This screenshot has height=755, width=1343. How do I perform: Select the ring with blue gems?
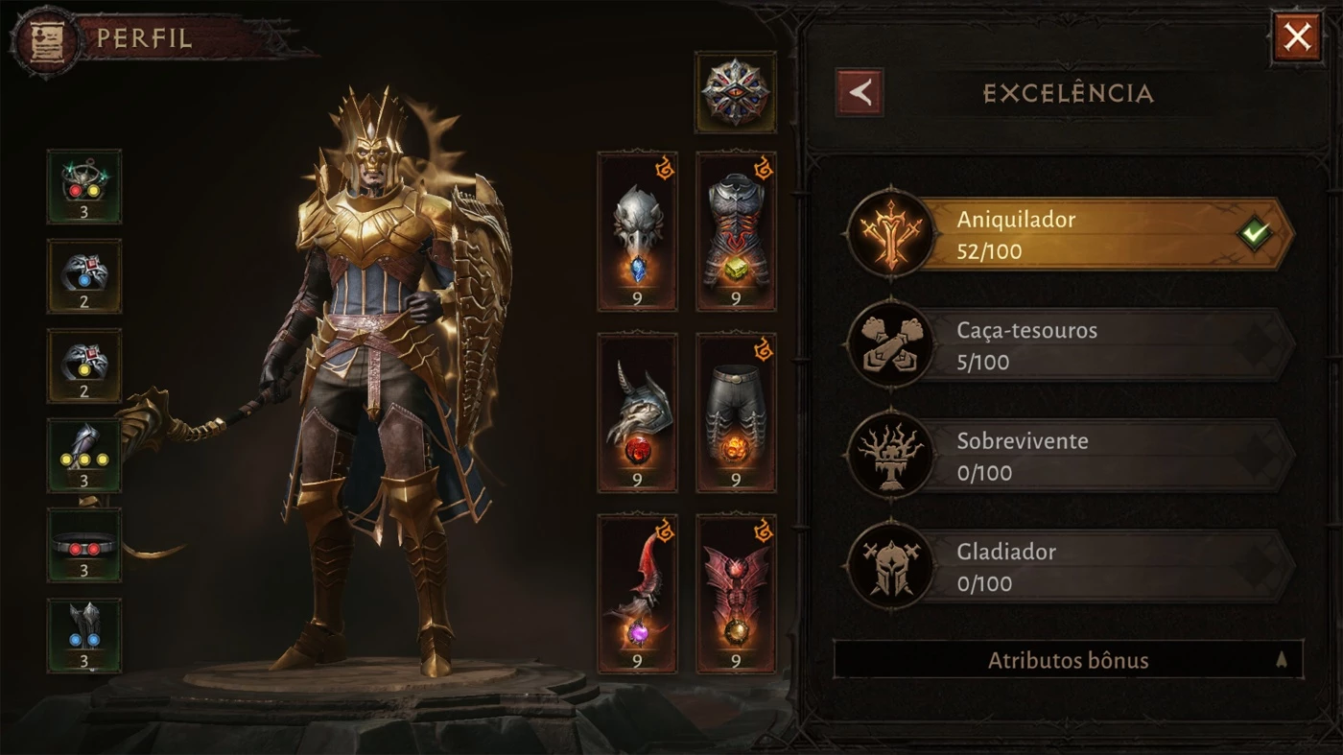[84, 276]
